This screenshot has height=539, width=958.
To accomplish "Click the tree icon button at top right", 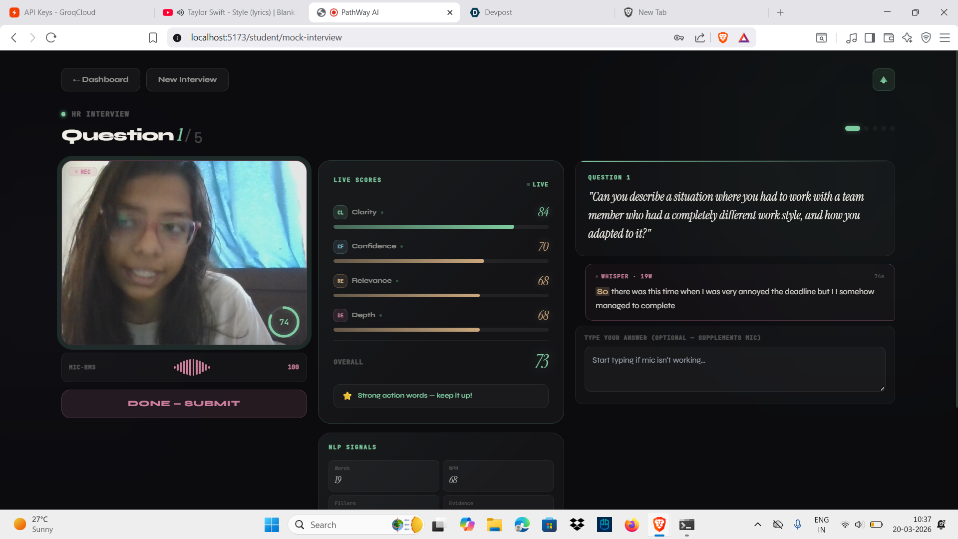I will point(883,80).
